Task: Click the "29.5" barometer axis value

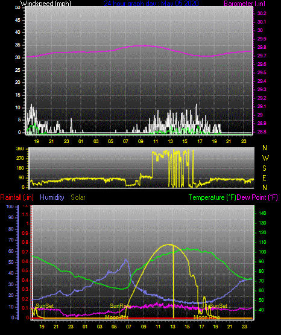Action: tap(262, 72)
